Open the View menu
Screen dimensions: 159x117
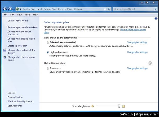pyautogui.click(x=19, y=15)
